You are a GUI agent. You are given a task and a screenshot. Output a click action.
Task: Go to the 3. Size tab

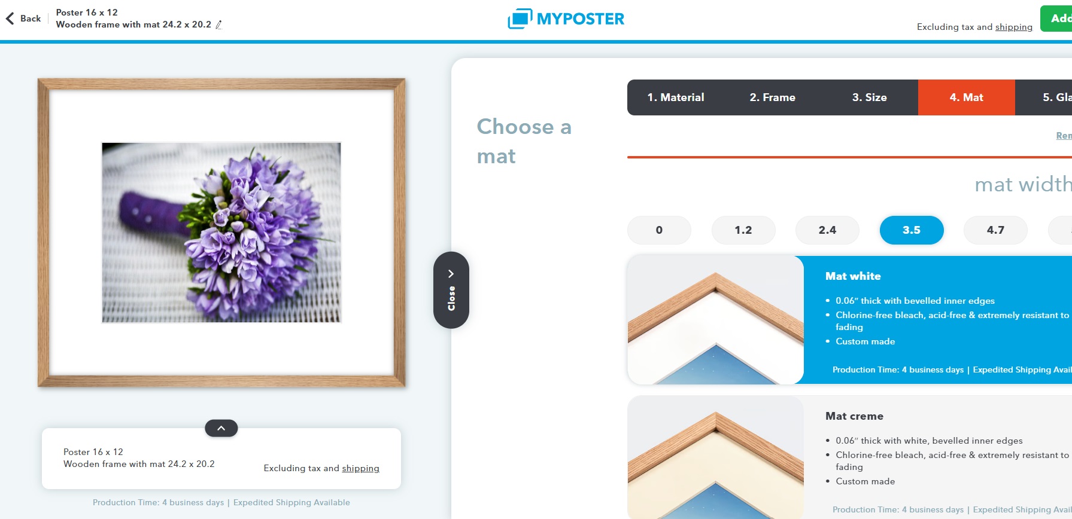pos(870,97)
